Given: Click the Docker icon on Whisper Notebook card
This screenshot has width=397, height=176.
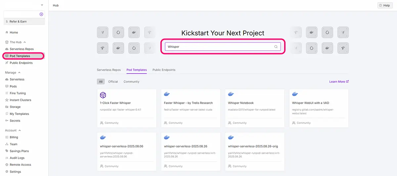Looking at the screenshot, I should coord(231,94).
